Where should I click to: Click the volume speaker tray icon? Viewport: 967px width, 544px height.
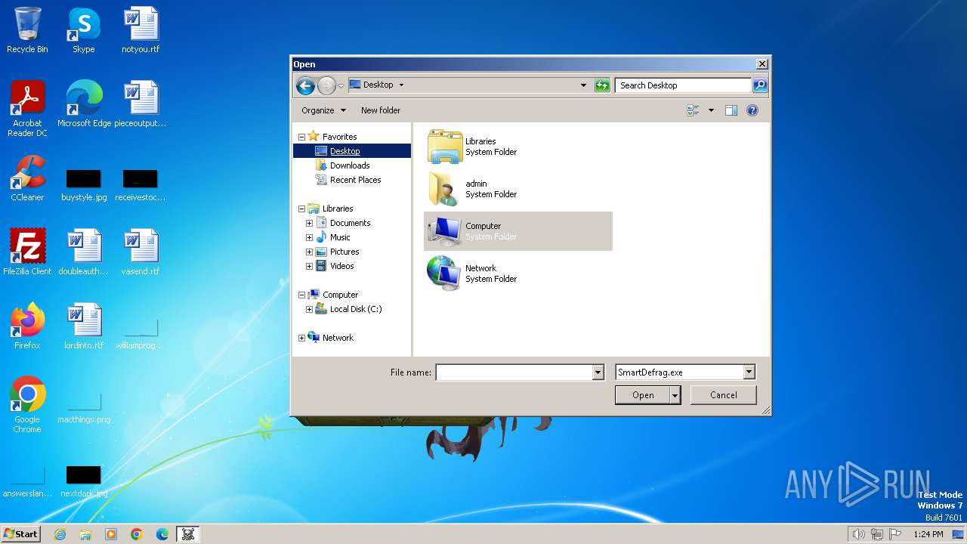858,534
